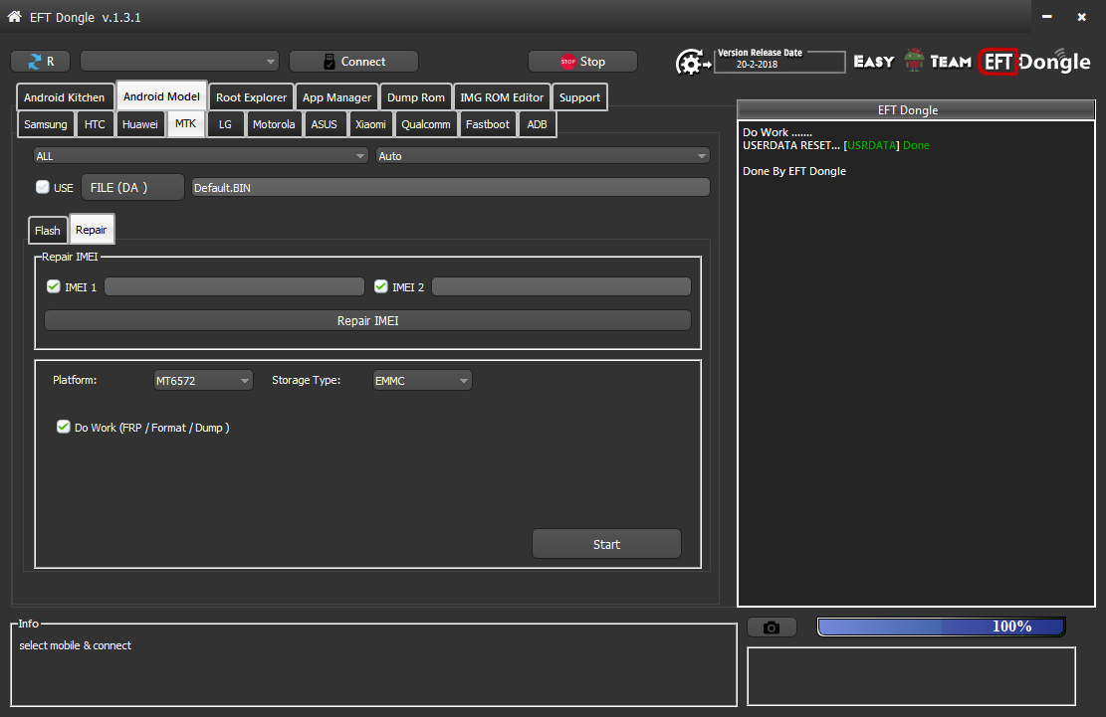Click the USERDATA RESET log line
The image size is (1106, 717).
[x=836, y=145]
